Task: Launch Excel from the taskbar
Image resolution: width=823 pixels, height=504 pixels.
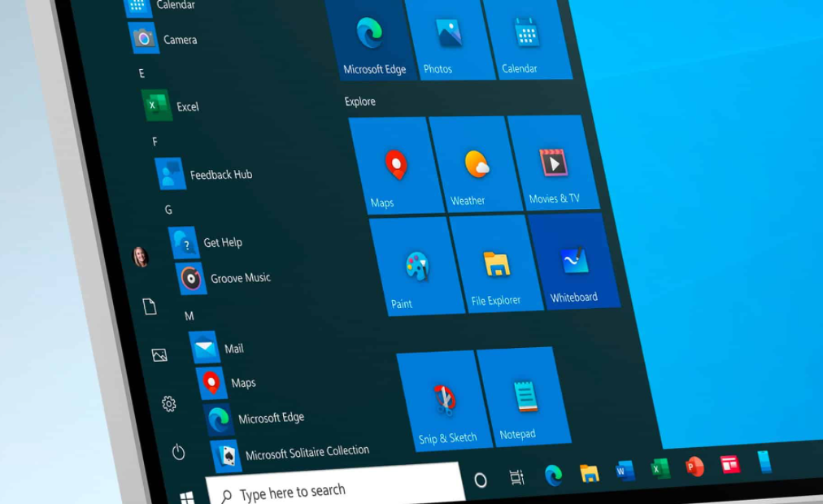Action: [x=660, y=467]
